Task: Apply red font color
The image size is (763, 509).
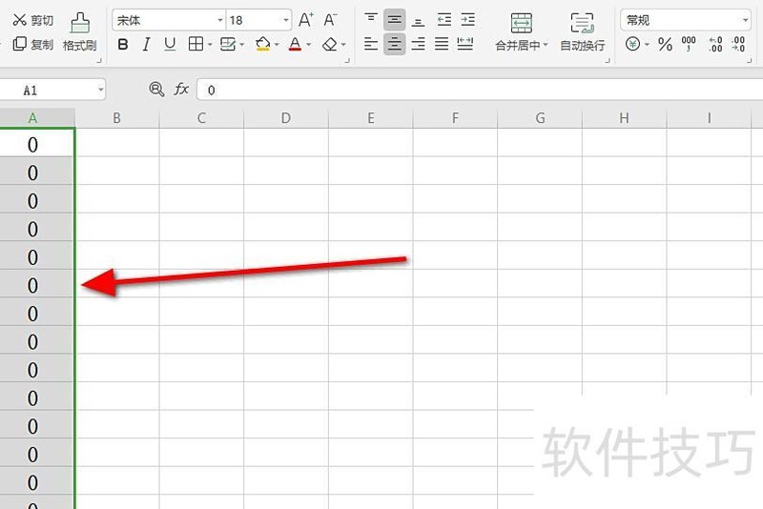Action: point(295,44)
